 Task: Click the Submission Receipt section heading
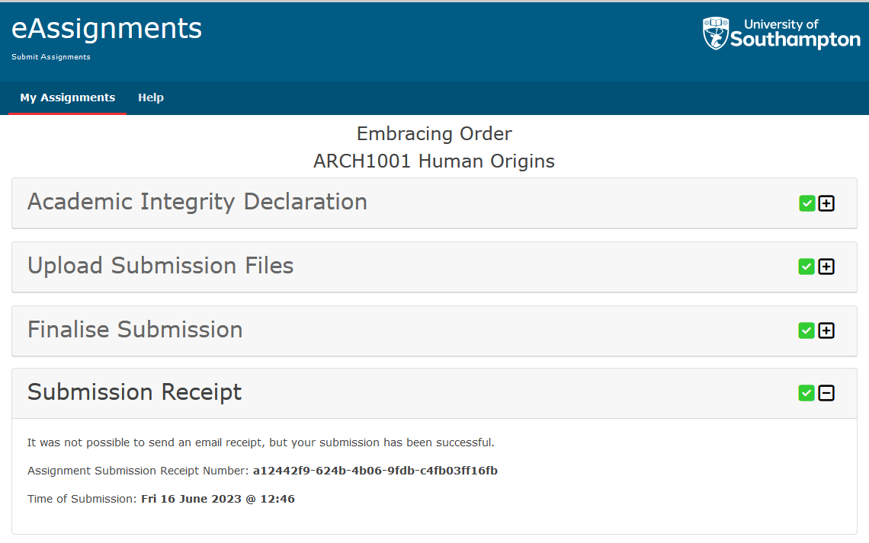134,392
